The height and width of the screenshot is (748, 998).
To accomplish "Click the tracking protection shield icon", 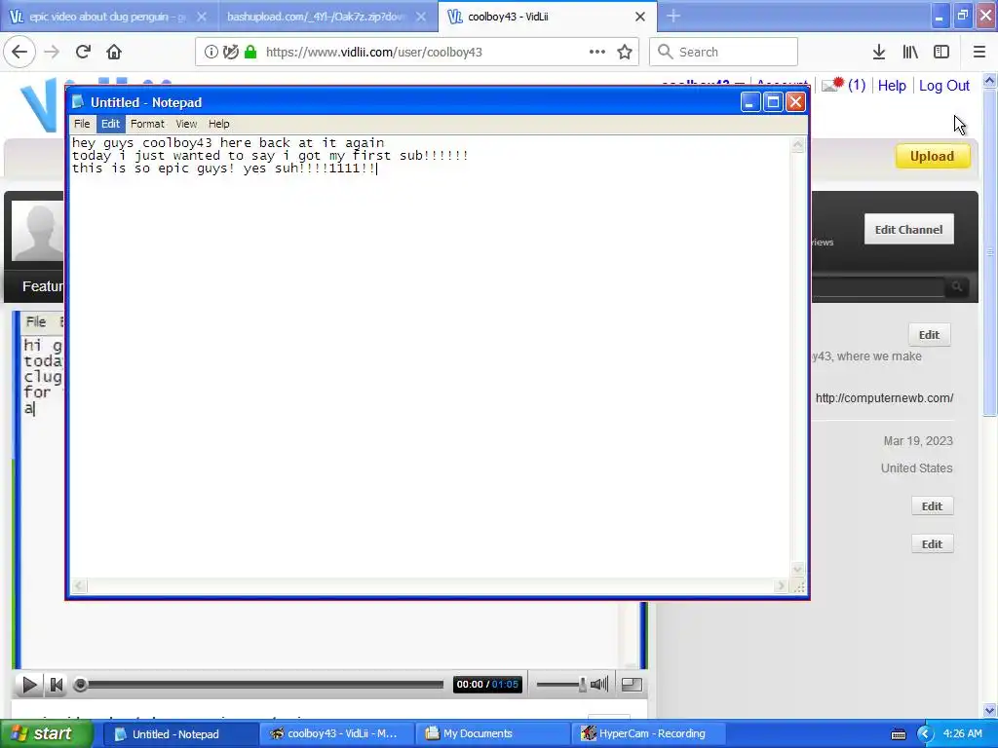I will (231, 53).
